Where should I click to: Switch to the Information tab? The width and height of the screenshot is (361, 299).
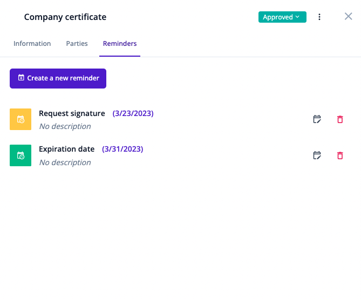pyautogui.click(x=32, y=44)
